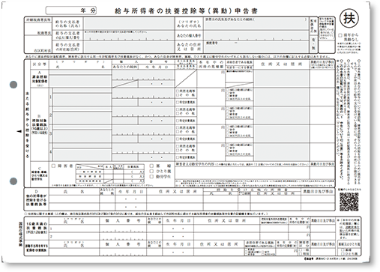Check 特定扶養親族 in dependent row 1

178,102
